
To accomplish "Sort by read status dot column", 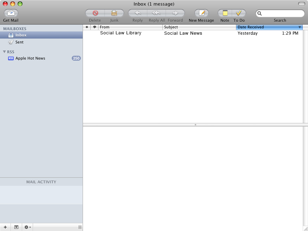I will tap(87, 27).
